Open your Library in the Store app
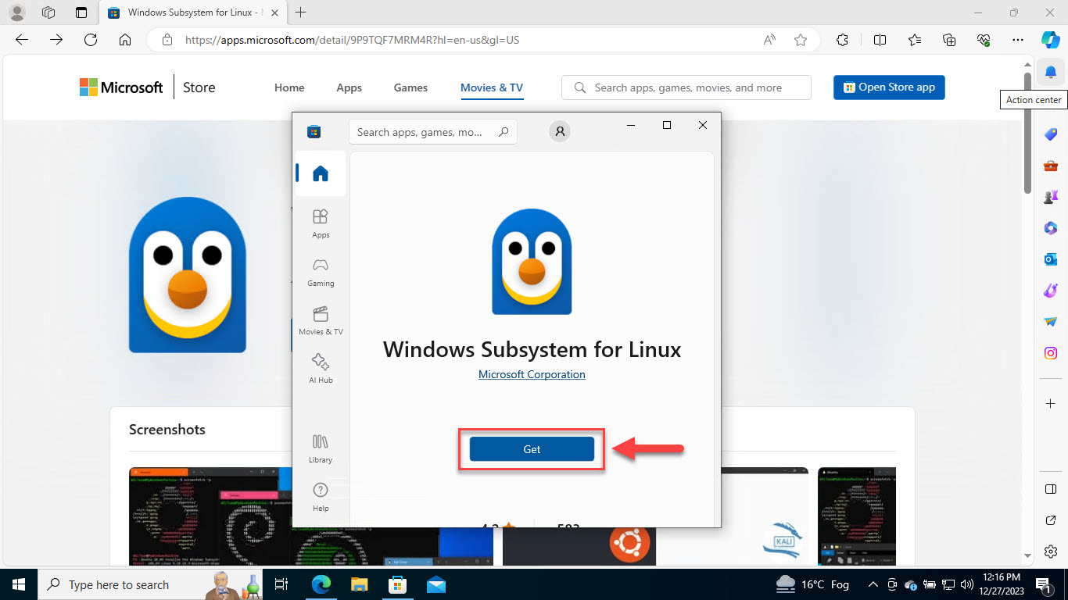1068x600 pixels. click(x=320, y=448)
